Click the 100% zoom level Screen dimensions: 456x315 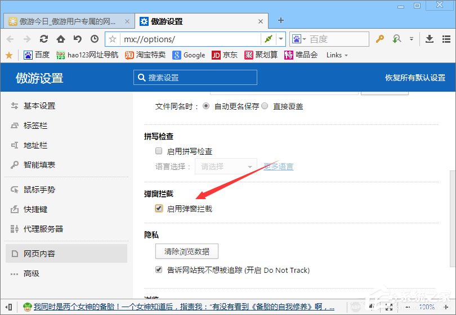(x=427, y=307)
